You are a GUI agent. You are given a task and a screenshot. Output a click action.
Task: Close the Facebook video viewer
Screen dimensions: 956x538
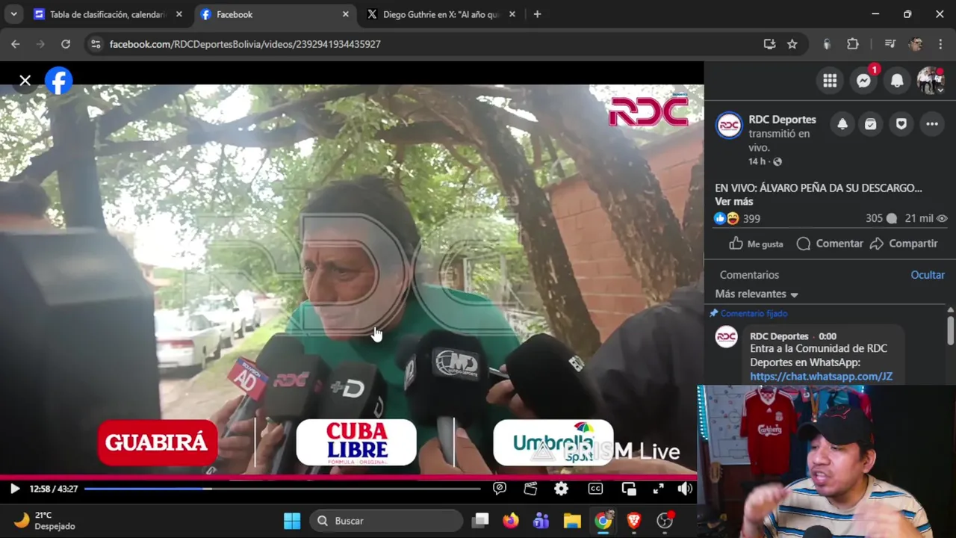(x=25, y=80)
